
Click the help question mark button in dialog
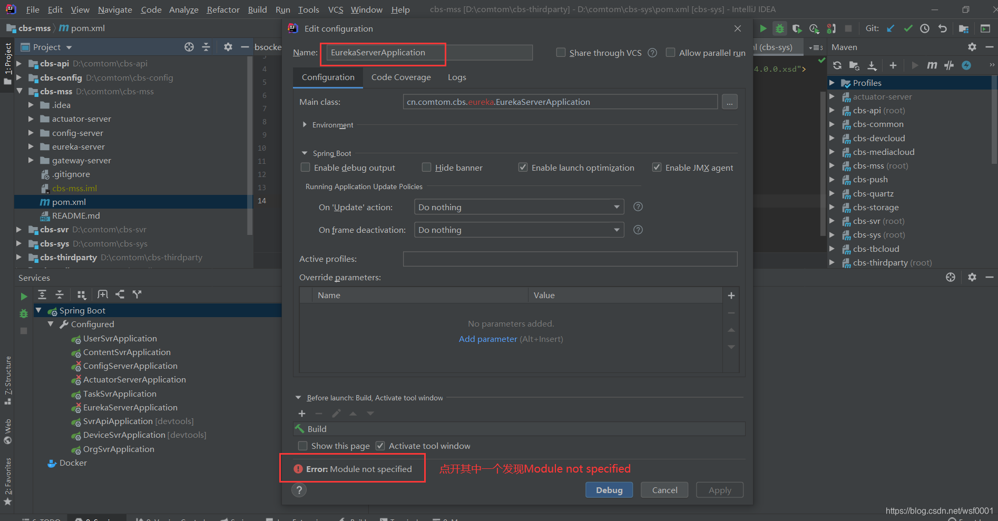coord(299,490)
